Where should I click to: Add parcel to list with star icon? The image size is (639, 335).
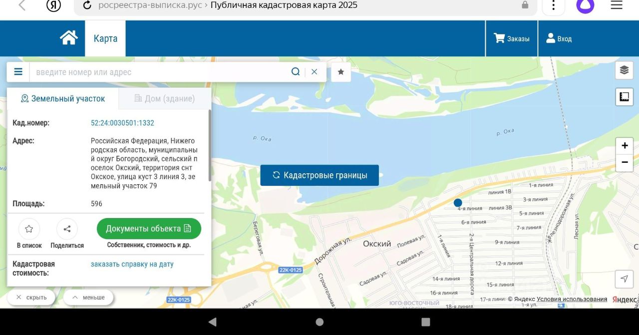(29, 229)
